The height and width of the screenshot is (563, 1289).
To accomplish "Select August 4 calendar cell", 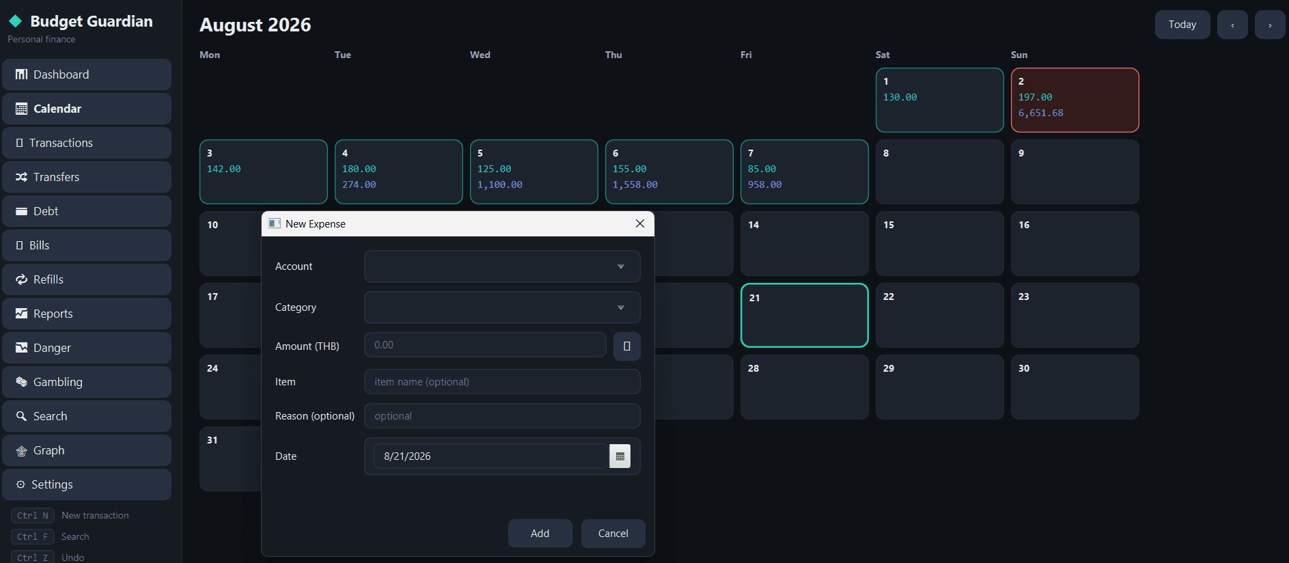I will coord(398,171).
